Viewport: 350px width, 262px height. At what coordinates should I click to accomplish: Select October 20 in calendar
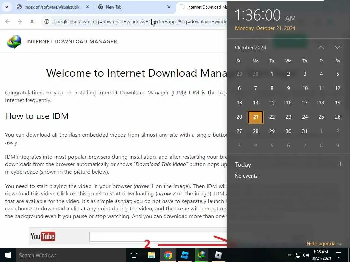(x=239, y=117)
